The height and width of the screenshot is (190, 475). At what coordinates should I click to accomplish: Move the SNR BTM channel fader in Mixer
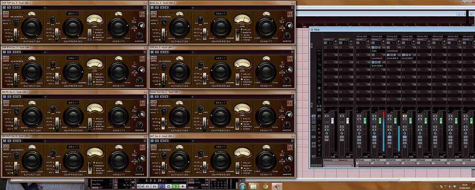pos(395,121)
